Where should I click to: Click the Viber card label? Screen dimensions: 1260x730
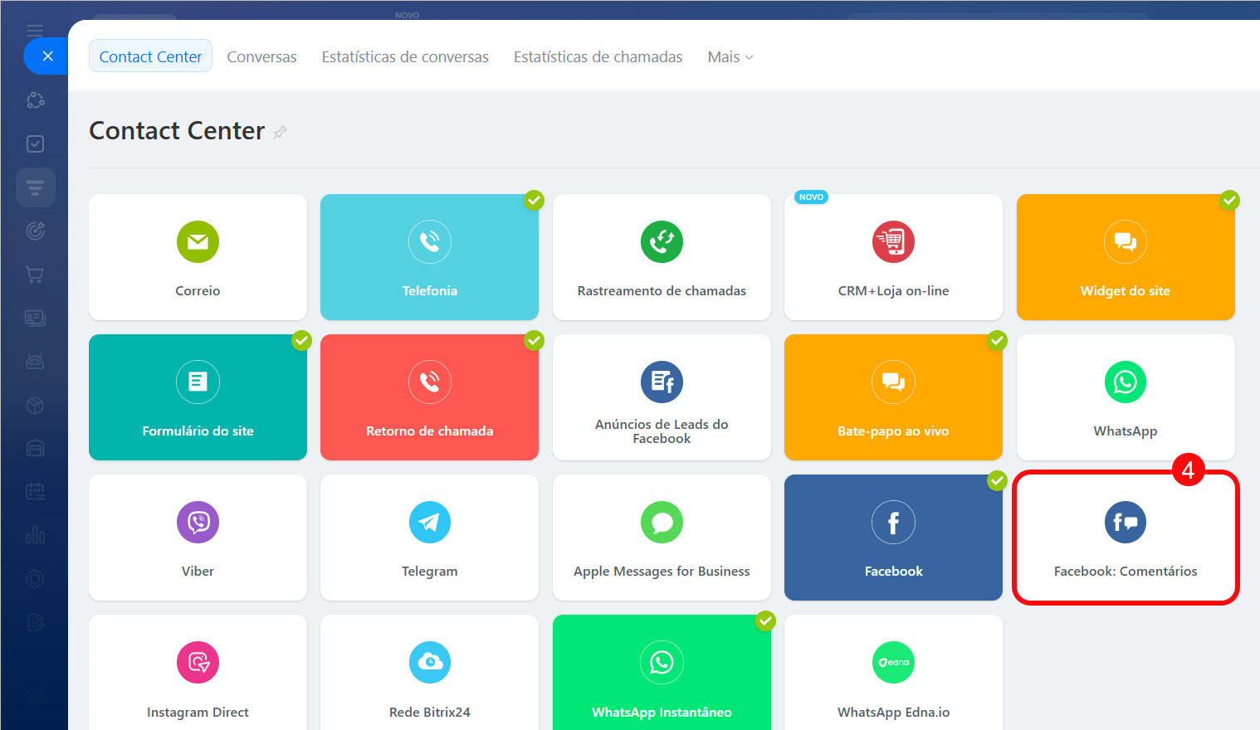pyautogui.click(x=198, y=571)
